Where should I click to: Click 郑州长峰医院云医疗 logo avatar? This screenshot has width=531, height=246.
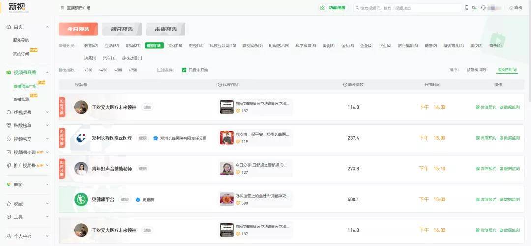point(81,138)
